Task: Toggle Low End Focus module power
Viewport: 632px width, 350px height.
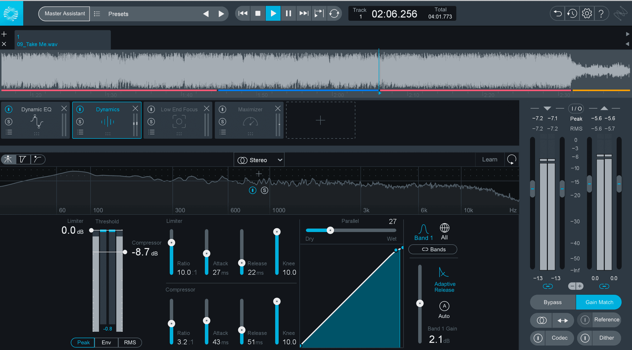Action: [151, 109]
